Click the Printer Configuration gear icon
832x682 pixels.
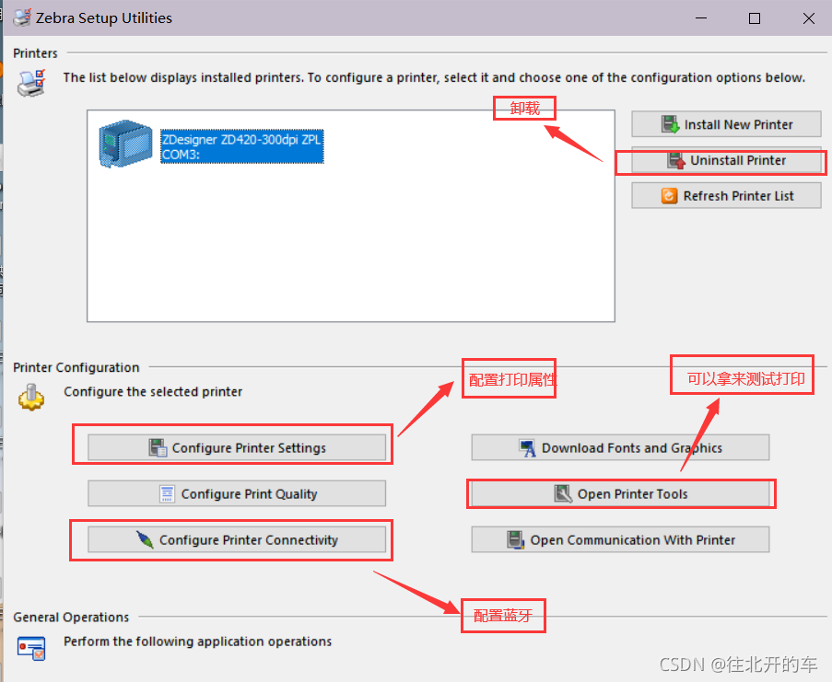(31, 397)
